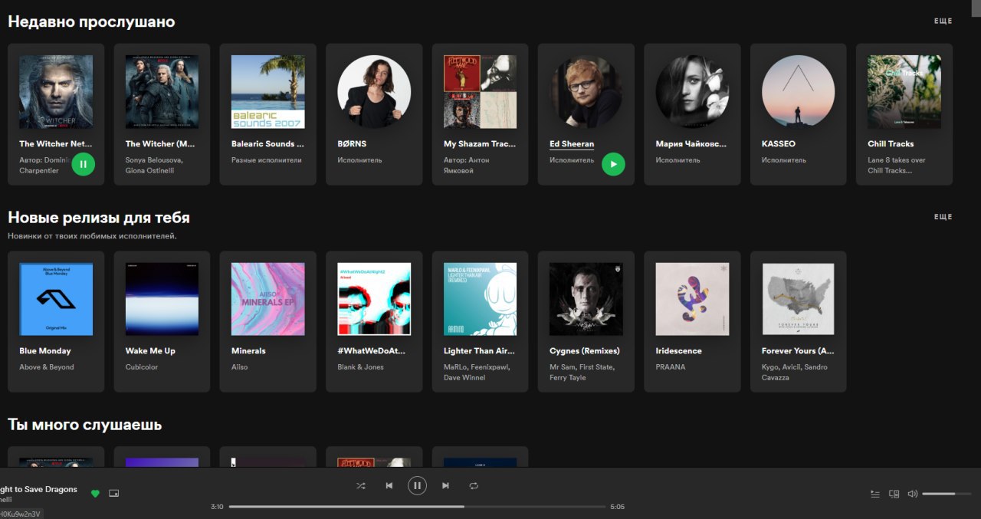Open the Iridescence release cover
This screenshot has height=519, width=981.
[692, 299]
